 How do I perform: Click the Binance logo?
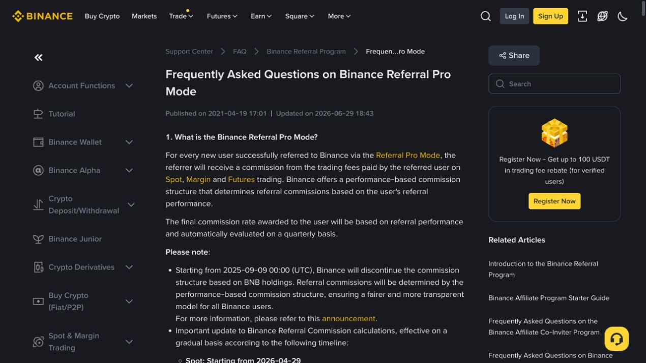click(42, 16)
